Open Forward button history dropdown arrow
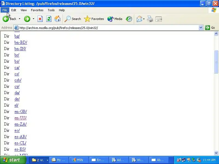 (33, 19)
